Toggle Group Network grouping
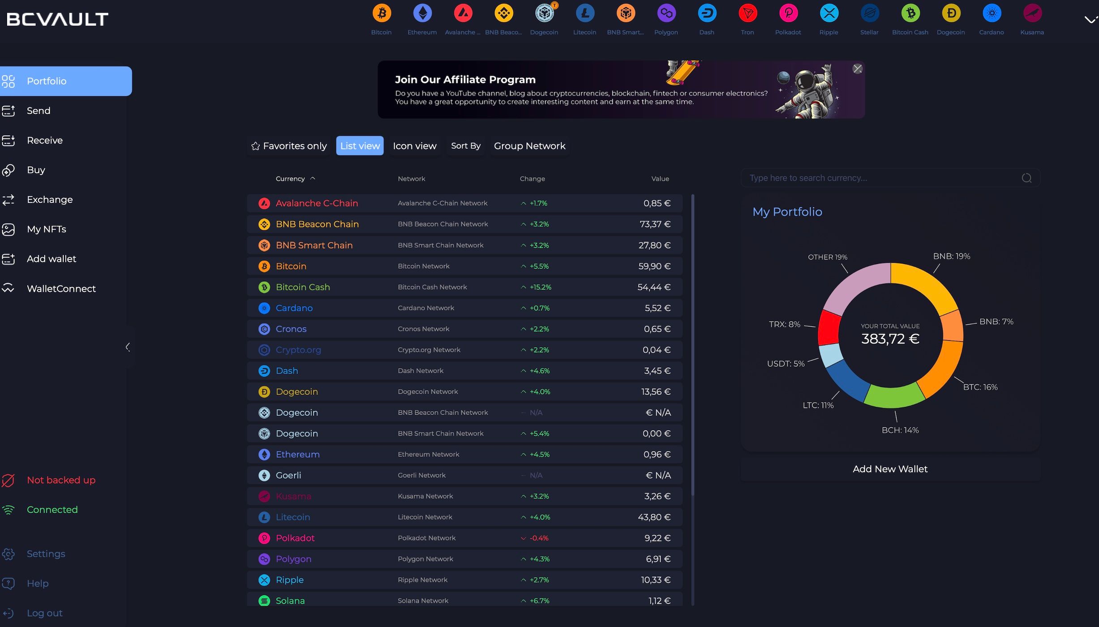This screenshot has width=1099, height=627. pyautogui.click(x=529, y=146)
